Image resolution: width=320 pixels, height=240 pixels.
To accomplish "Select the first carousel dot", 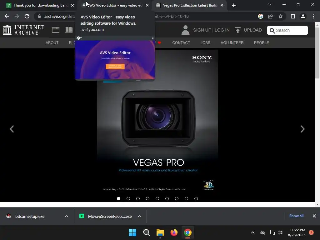I will (118, 198).
